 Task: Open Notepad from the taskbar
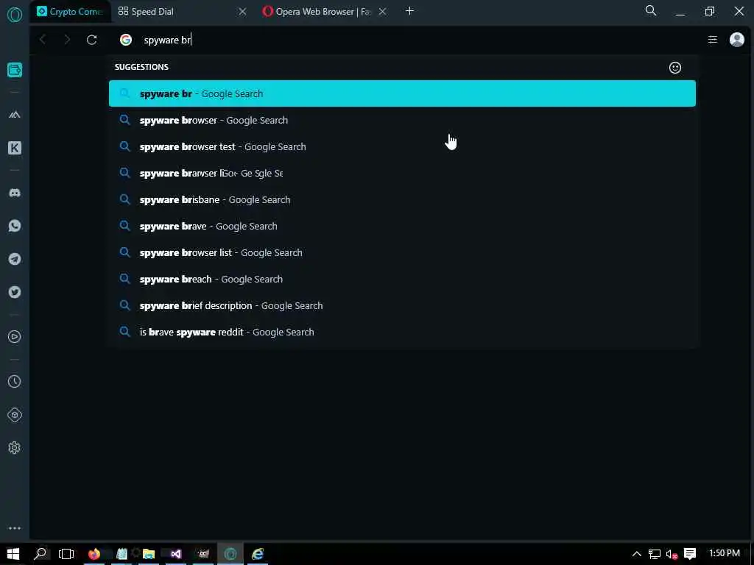pos(121,554)
